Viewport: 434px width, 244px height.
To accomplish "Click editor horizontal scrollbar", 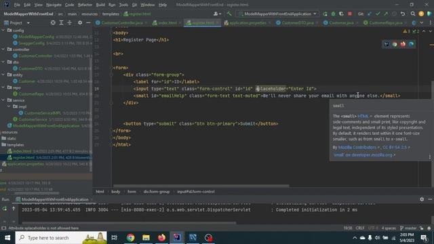I will click(201, 186).
